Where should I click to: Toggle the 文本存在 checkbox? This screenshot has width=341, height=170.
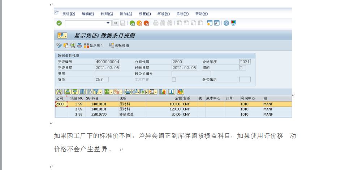tap(174, 80)
